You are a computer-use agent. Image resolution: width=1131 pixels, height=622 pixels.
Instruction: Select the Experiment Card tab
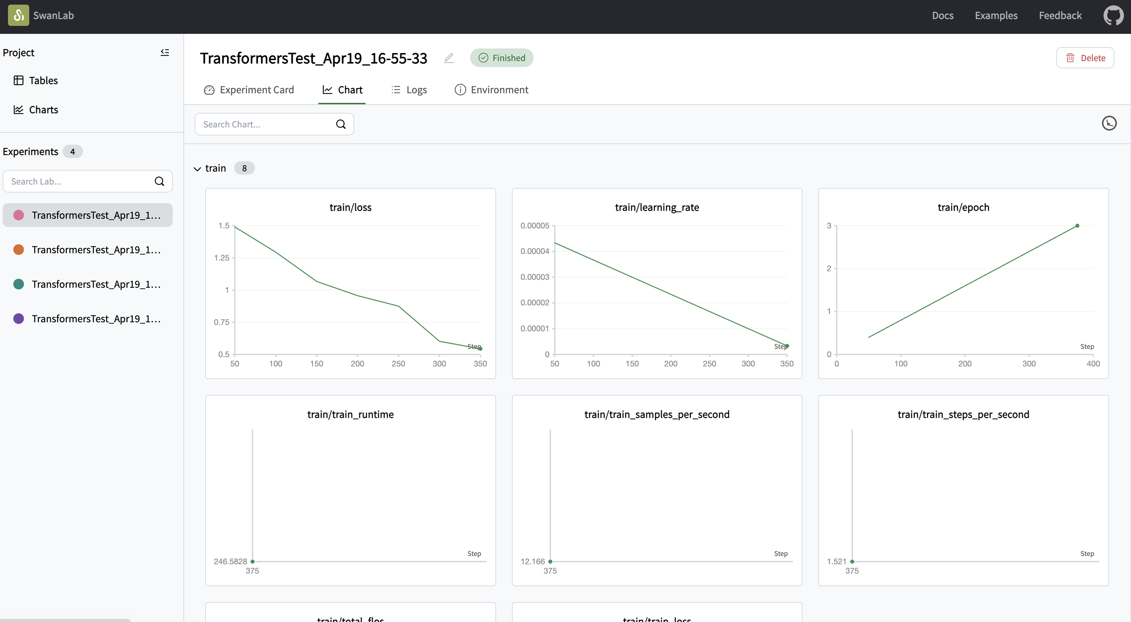point(249,90)
